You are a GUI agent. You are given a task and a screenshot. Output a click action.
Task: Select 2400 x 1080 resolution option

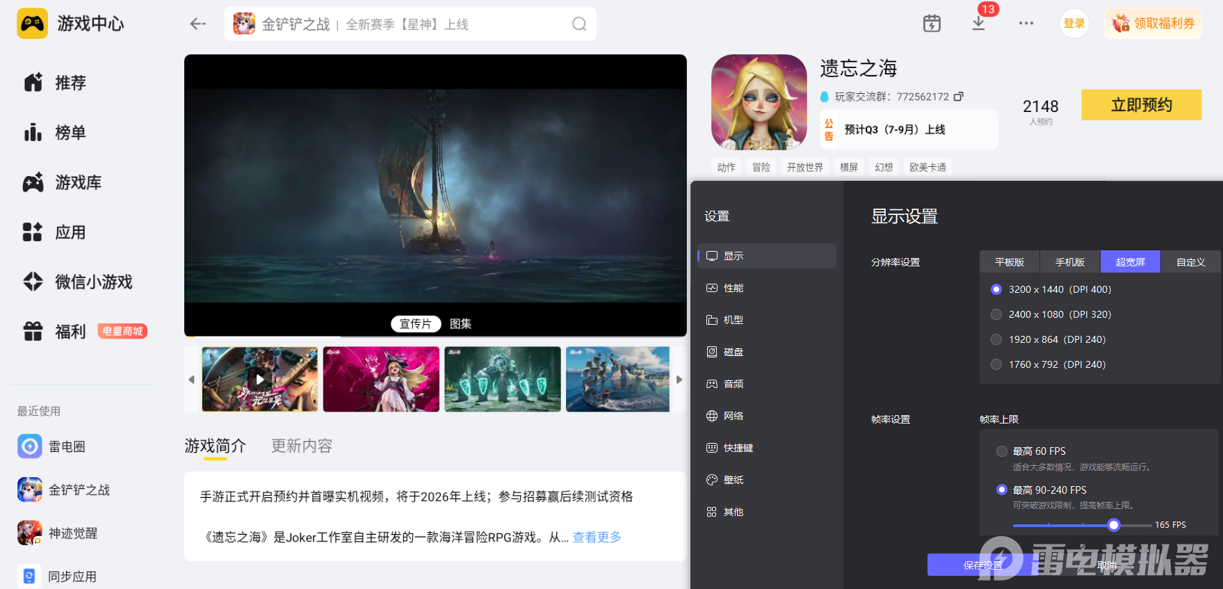pyautogui.click(x=996, y=314)
